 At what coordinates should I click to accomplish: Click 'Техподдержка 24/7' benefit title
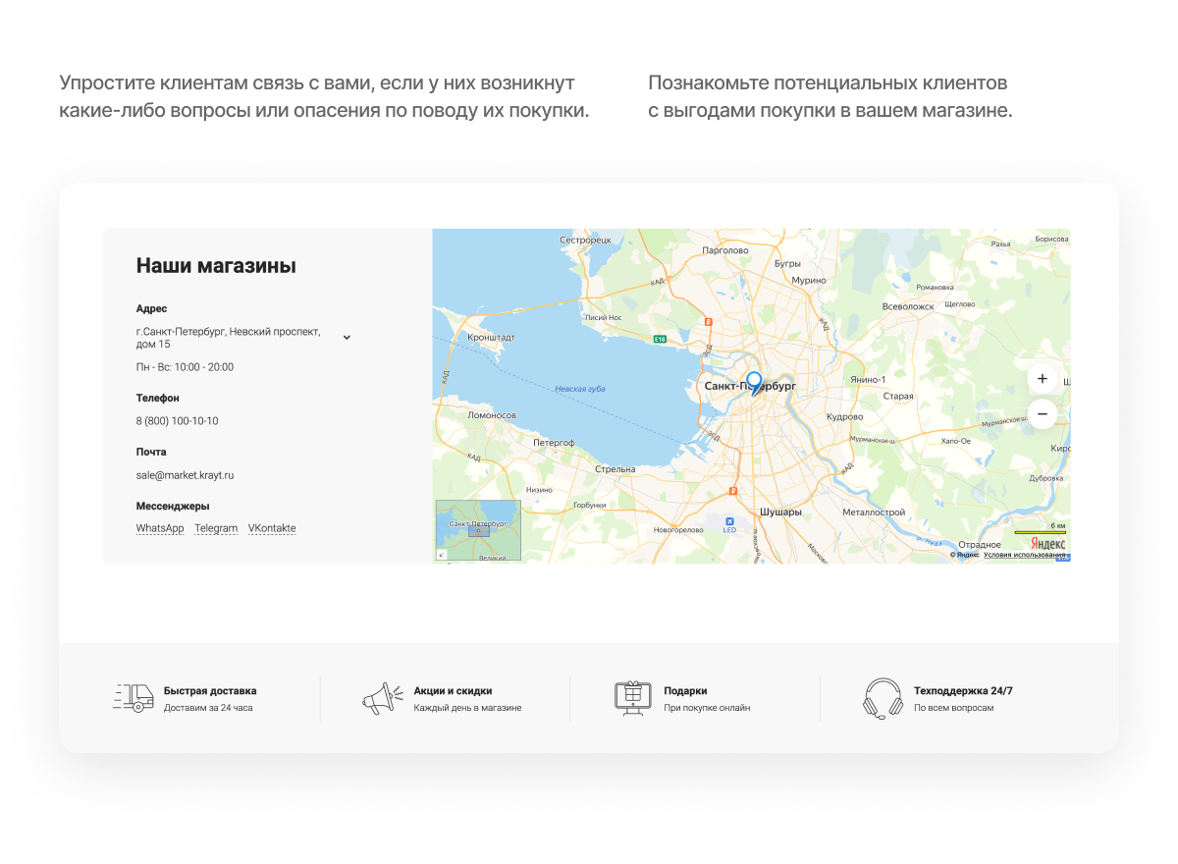(963, 691)
